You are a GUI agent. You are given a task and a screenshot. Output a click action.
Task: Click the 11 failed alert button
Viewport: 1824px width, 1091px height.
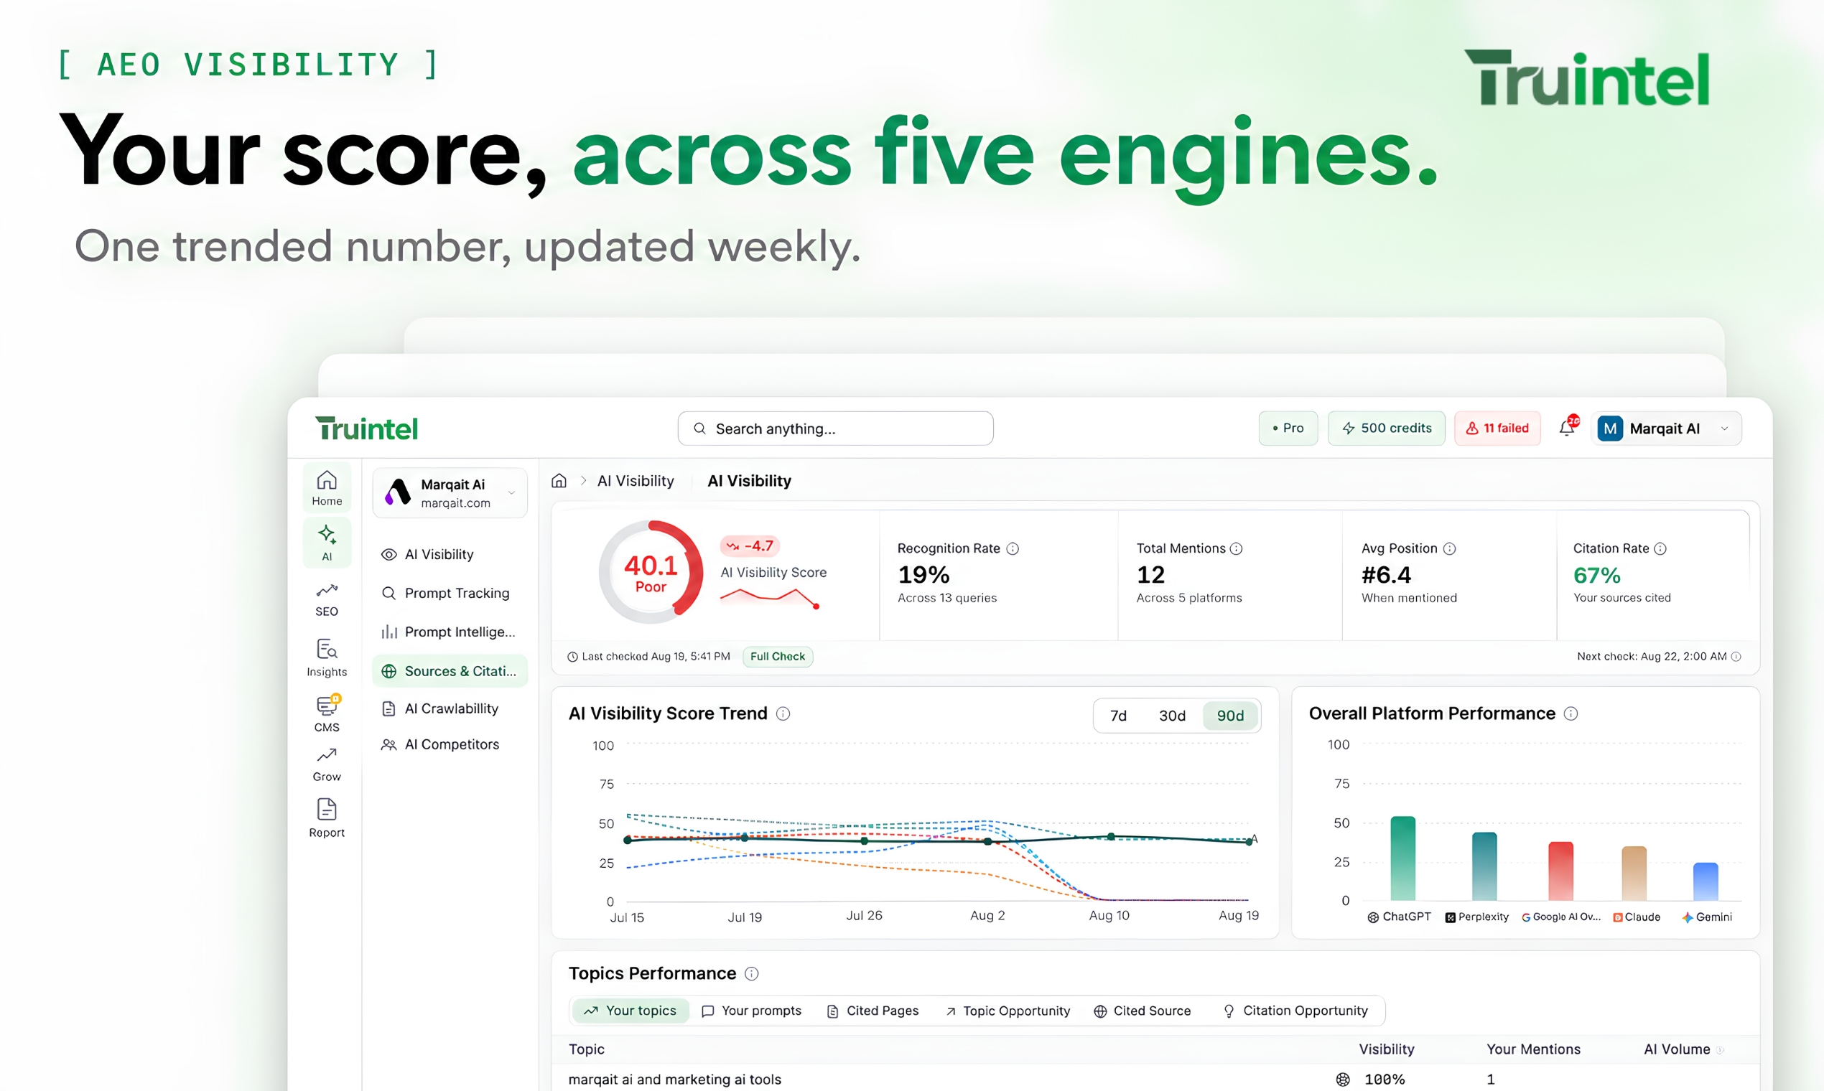(1497, 429)
